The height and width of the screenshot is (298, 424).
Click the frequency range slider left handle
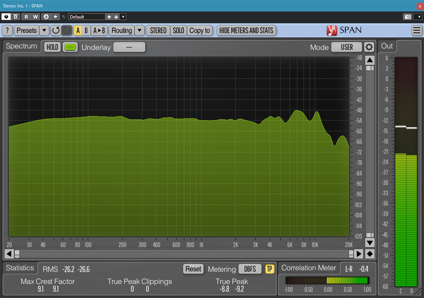click(17, 253)
